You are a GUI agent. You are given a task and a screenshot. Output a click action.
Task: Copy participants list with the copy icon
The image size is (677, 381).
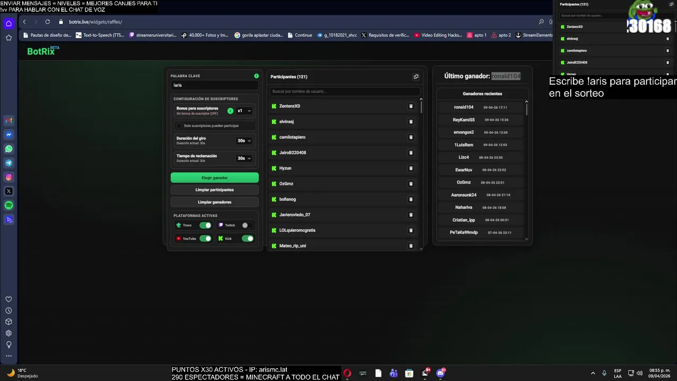click(416, 77)
